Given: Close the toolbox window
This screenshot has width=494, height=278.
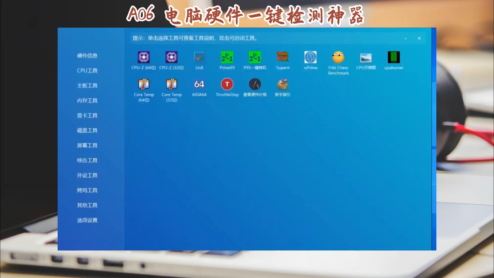Looking at the screenshot, I should (x=419, y=38).
